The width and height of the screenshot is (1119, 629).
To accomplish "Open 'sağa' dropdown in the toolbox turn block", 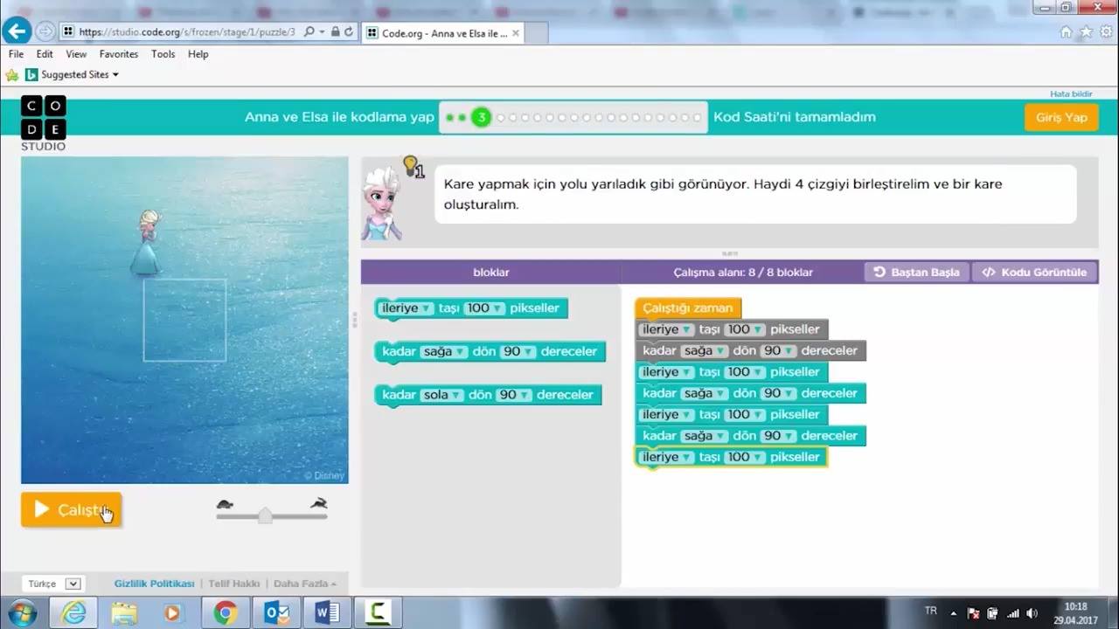I will tap(442, 351).
